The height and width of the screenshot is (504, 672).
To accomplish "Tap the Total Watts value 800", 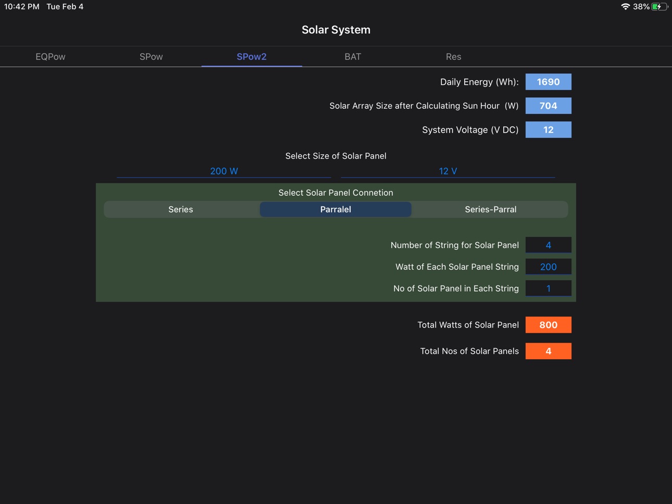I will [x=549, y=325].
